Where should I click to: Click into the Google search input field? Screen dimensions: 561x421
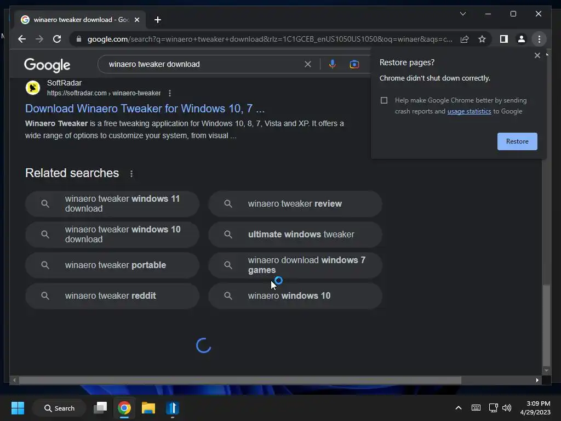coord(204,64)
